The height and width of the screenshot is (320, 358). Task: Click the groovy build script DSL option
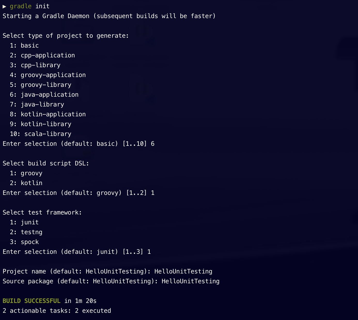pos(26,173)
